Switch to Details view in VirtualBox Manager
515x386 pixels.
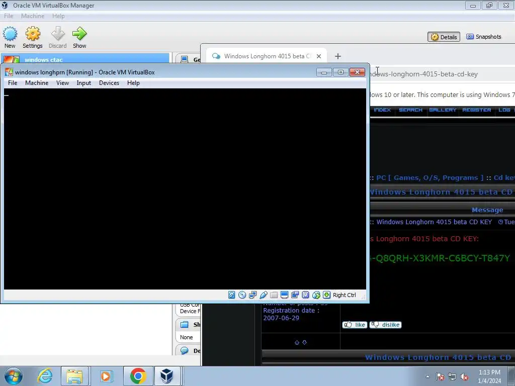(x=444, y=37)
